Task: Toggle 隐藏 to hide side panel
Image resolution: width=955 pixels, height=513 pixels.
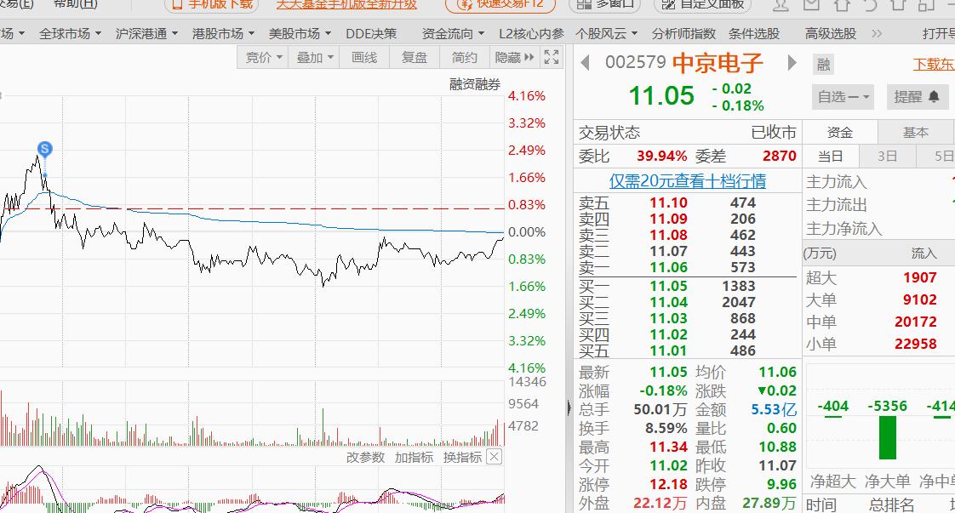Action: pos(514,58)
